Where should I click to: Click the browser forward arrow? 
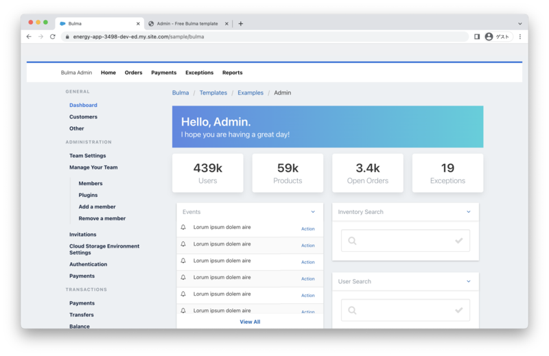click(x=40, y=36)
